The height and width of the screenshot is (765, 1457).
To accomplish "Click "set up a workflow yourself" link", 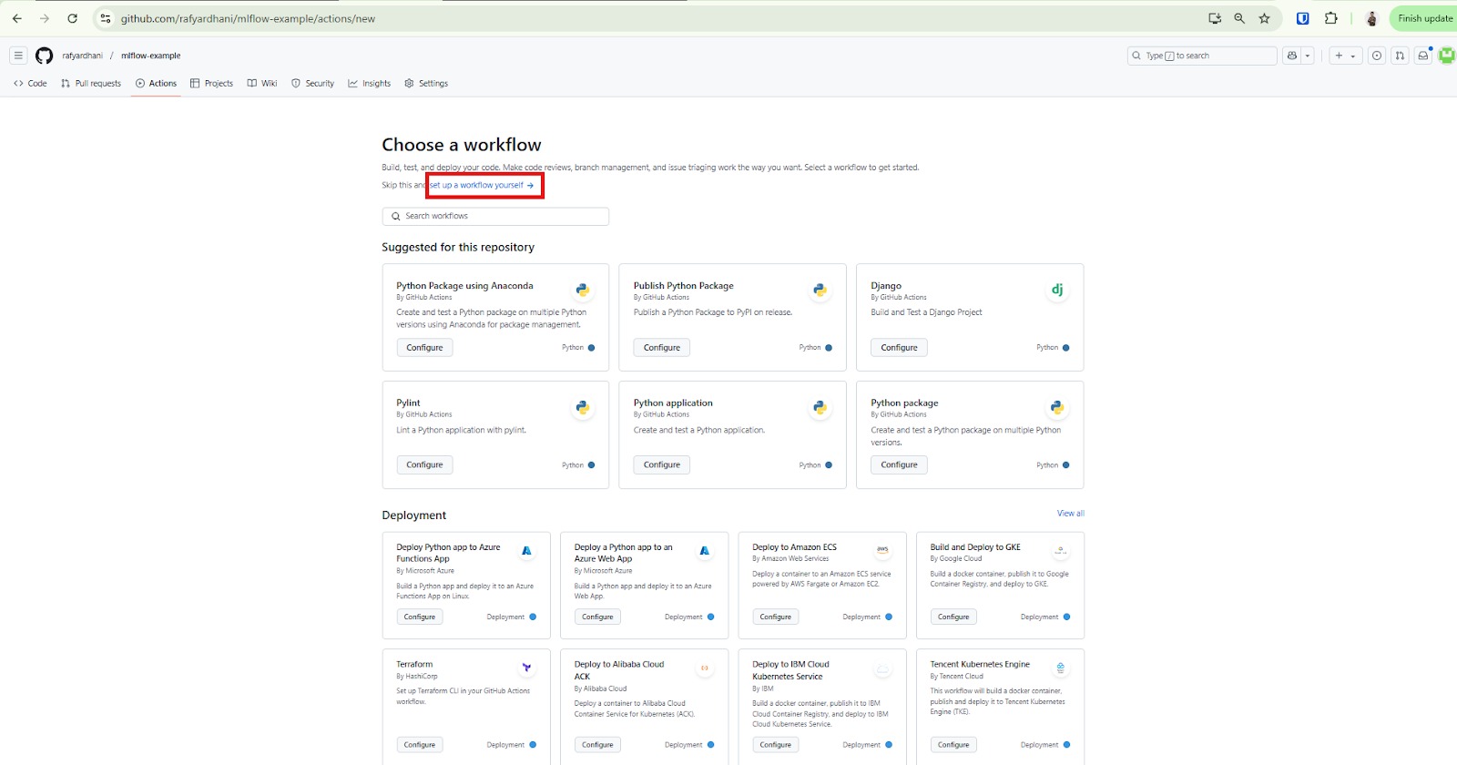I will [481, 185].
